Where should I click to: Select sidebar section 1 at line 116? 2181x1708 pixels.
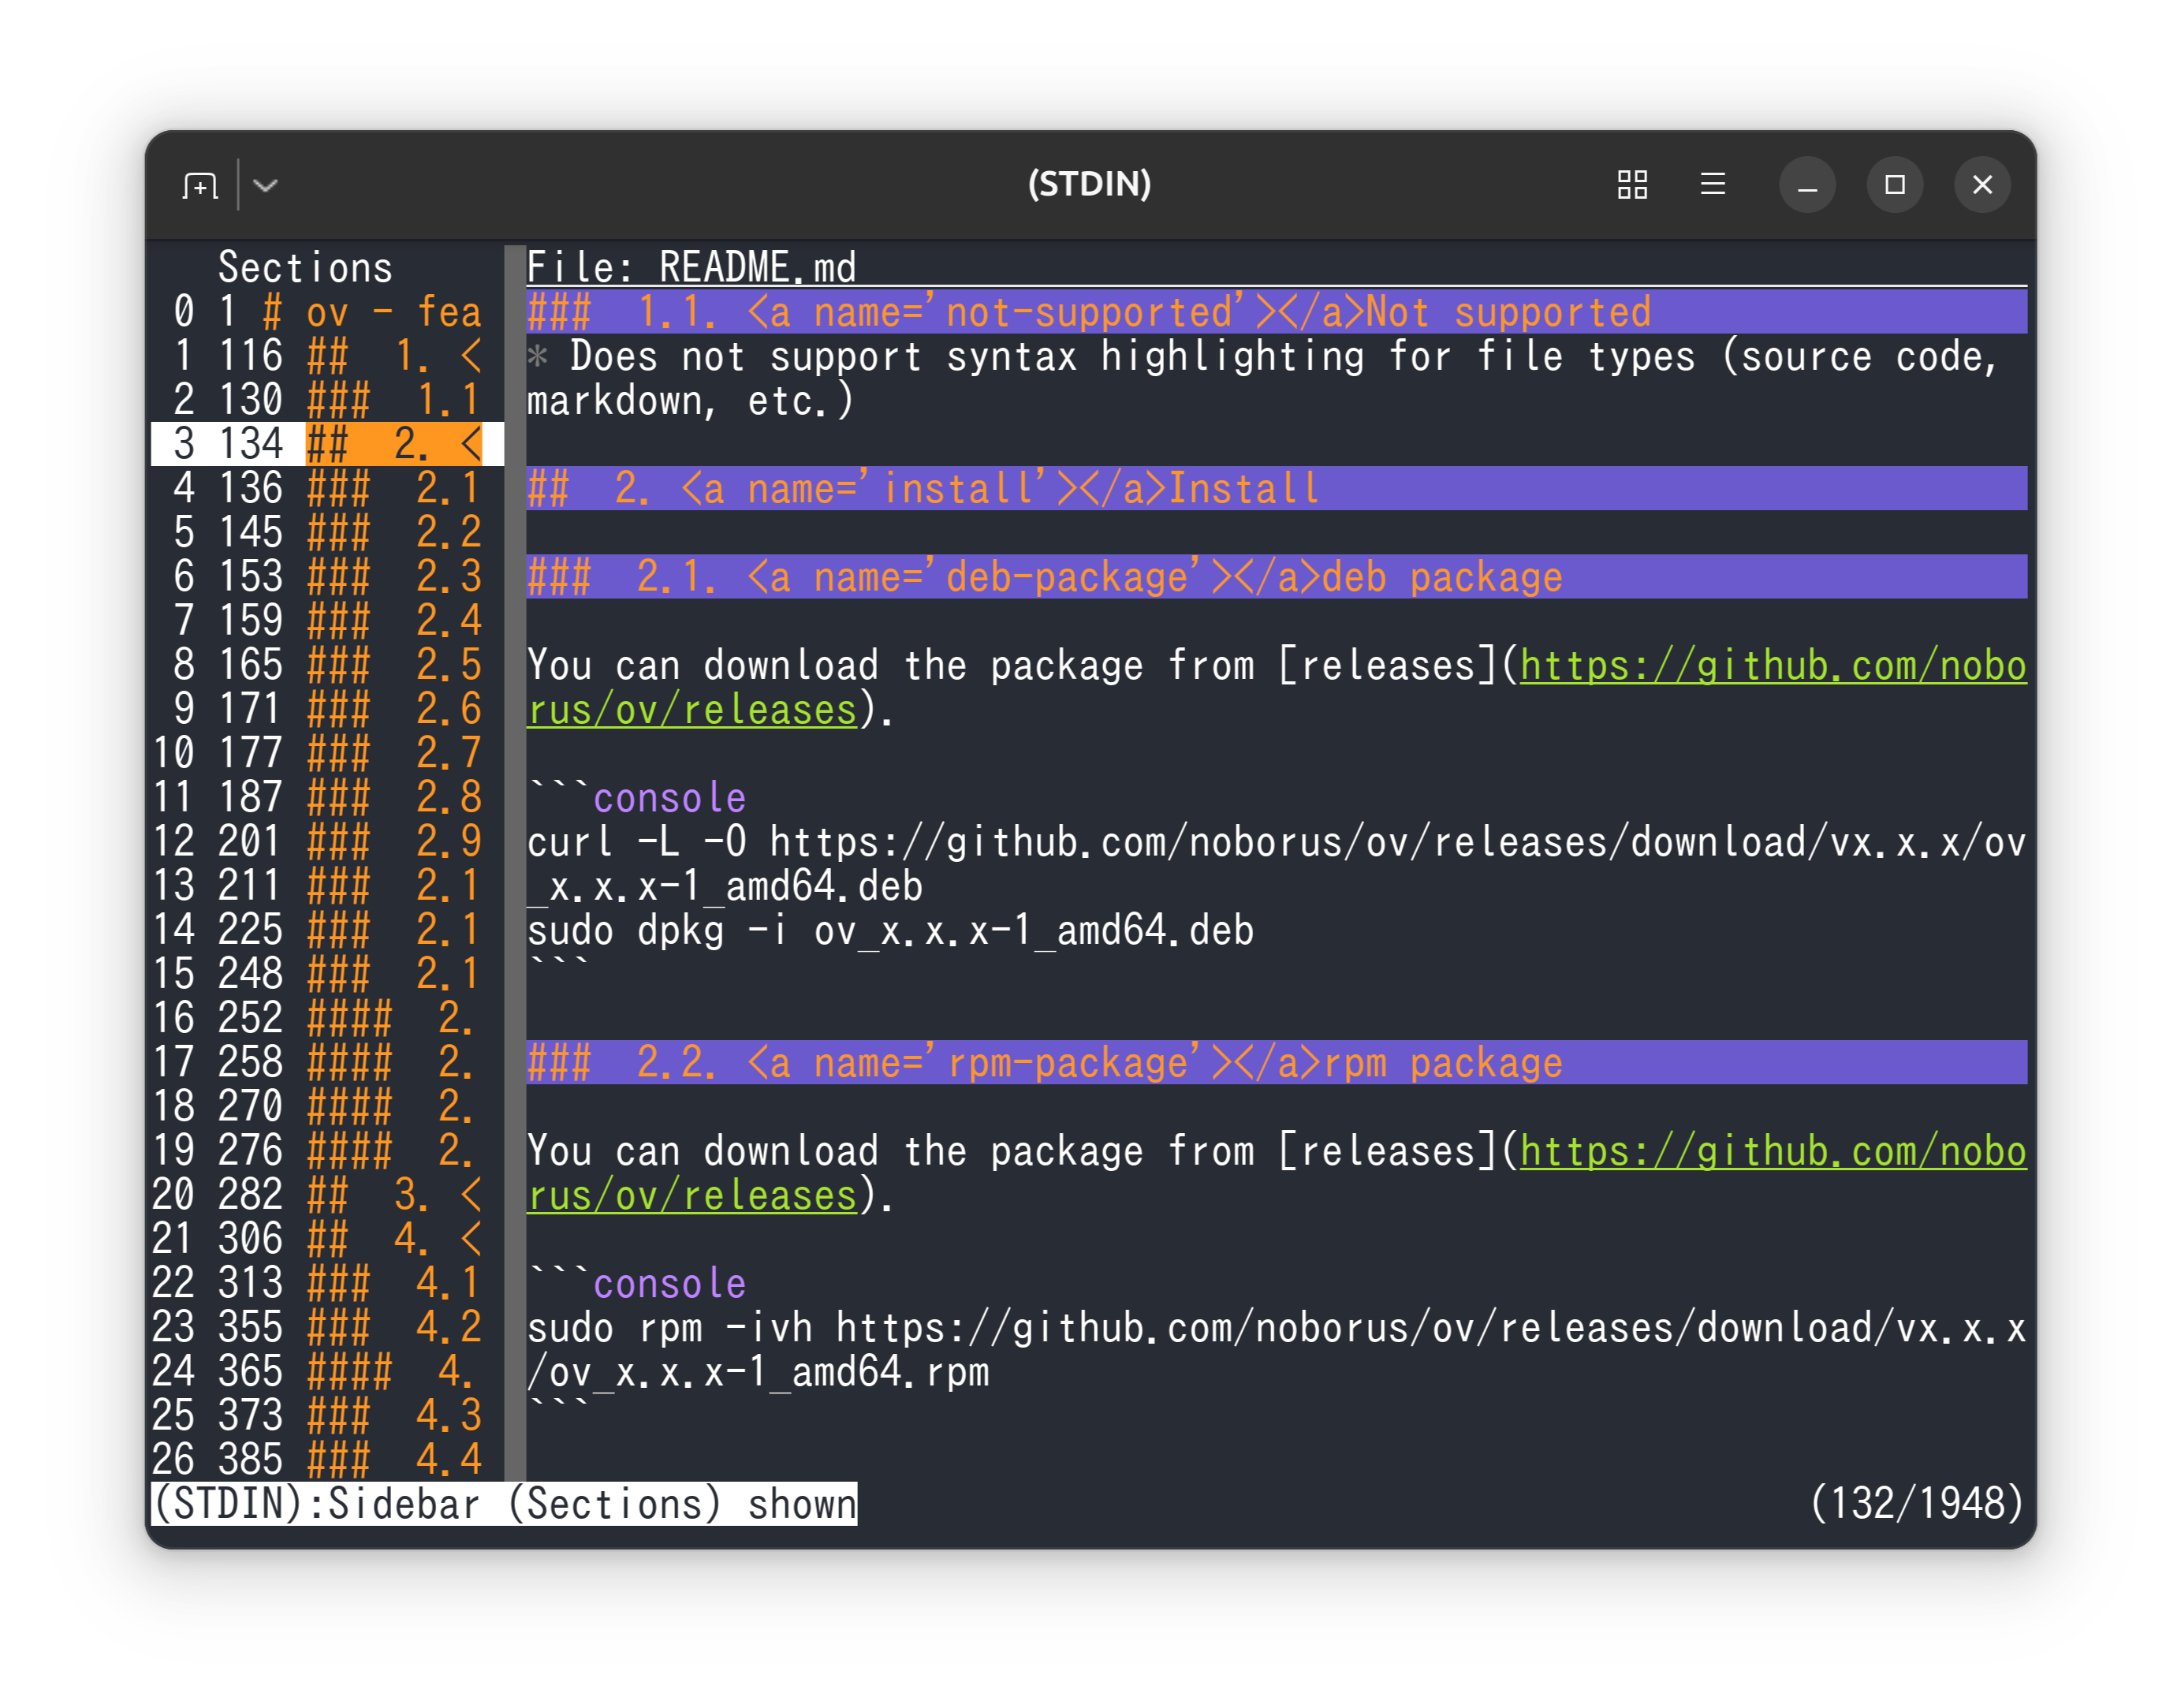click(x=327, y=356)
